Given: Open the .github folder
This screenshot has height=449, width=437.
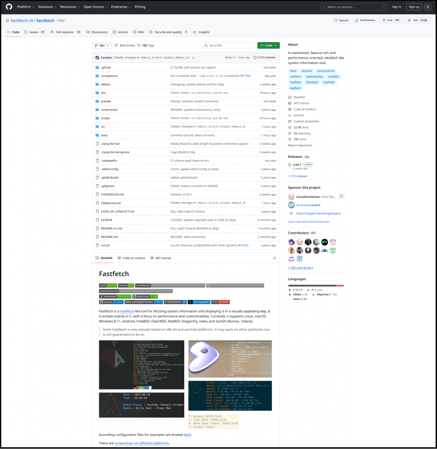Looking at the screenshot, I should (x=106, y=68).
